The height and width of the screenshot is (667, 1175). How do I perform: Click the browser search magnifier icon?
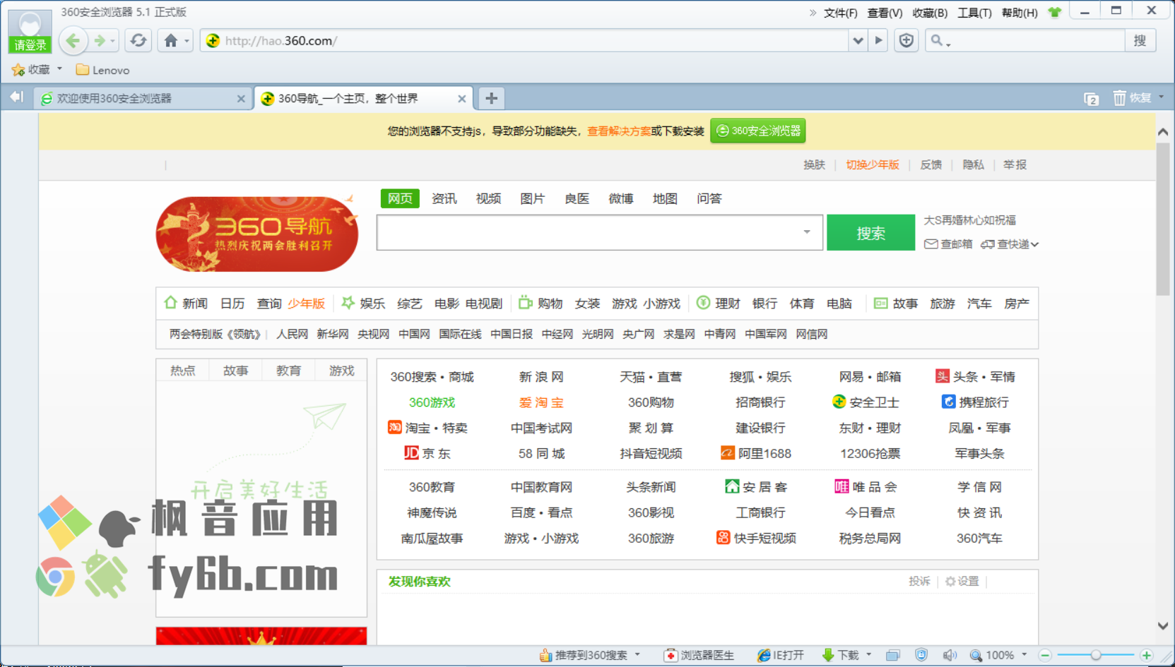tap(937, 41)
